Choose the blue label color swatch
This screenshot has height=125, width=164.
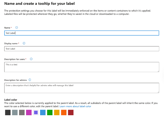pos(43,112)
